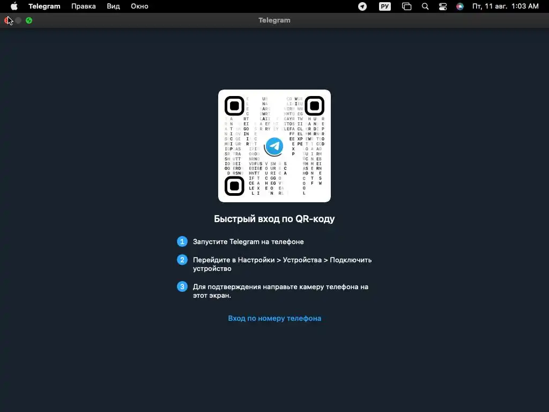This screenshot has height=412, width=549.
Task: Open the Stage Manager windows icon
Action: (x=406, y=6)
